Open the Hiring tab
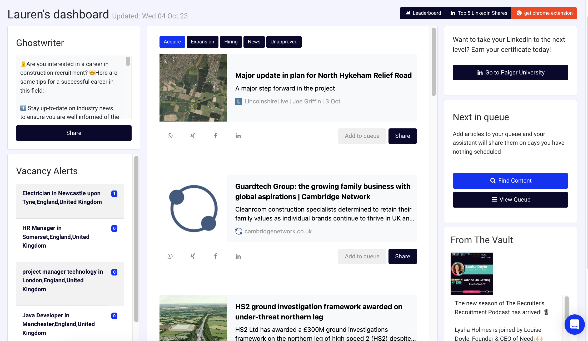 click(231, 42)
